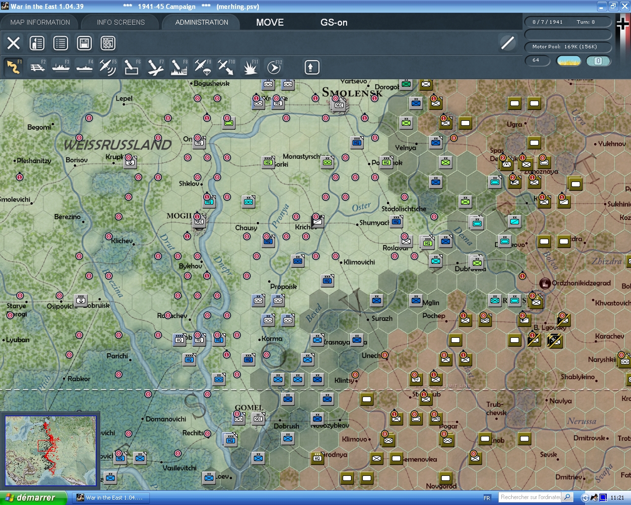The image size is (631, 505).
Task: Select the F1 move mode icon
Action: 14,67
